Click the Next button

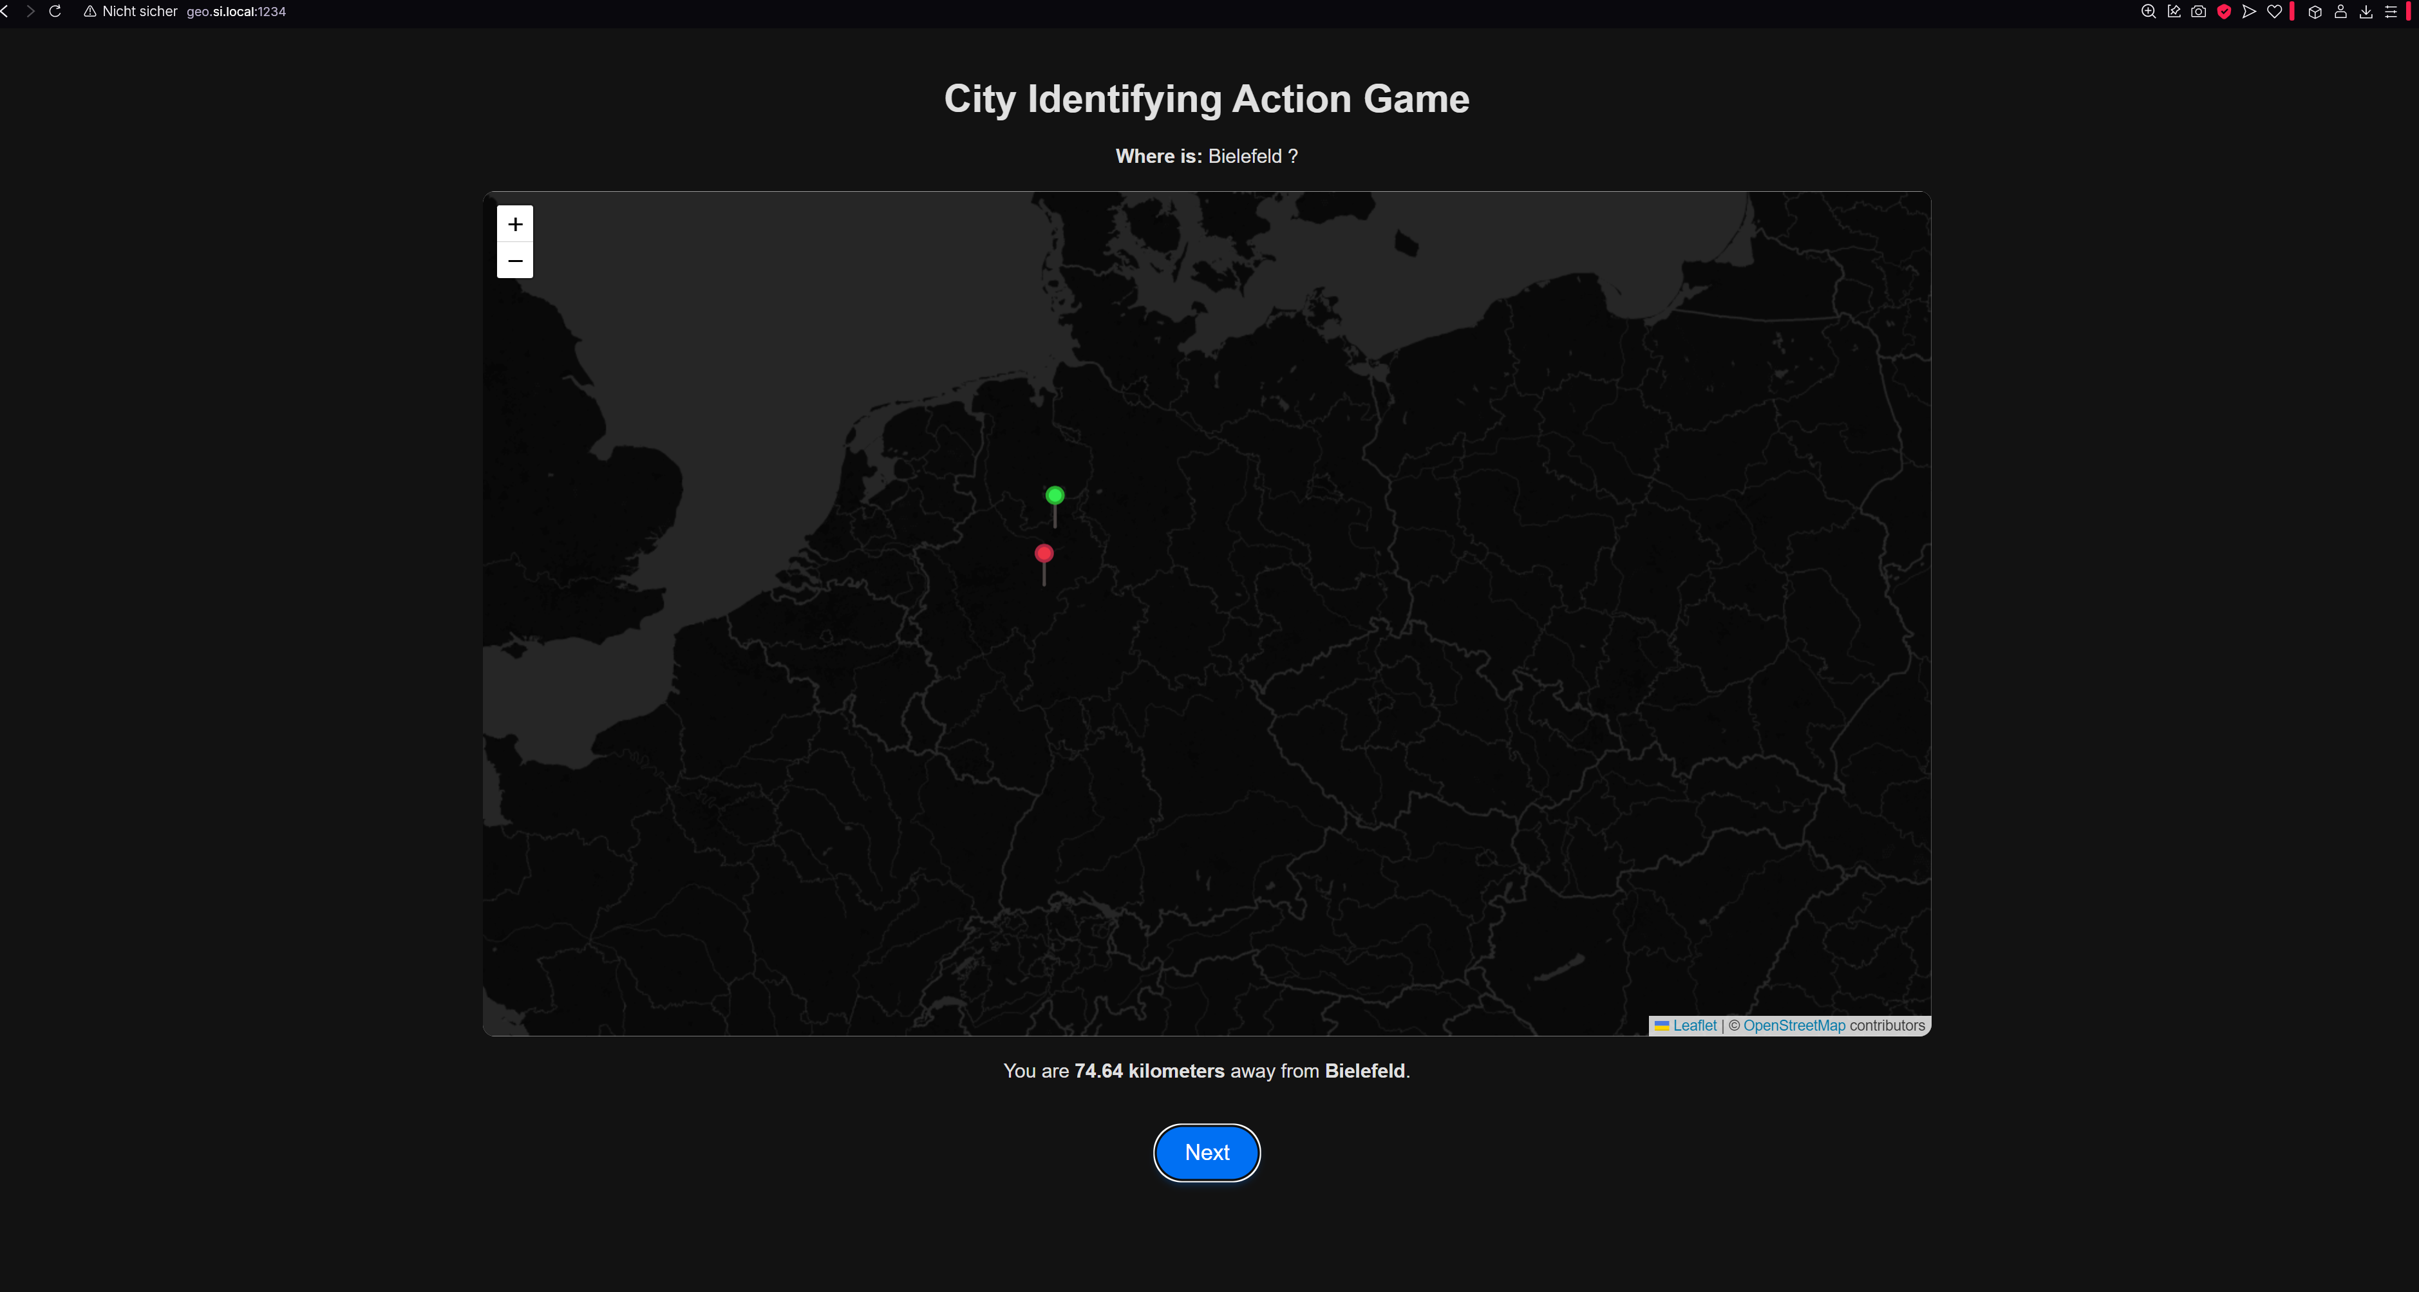pyautogui.click(x=1206, y=1152)
